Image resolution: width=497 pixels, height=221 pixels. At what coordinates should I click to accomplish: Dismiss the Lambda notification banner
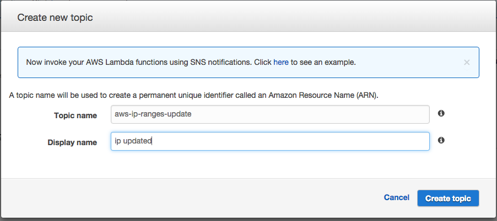point(467,62)
